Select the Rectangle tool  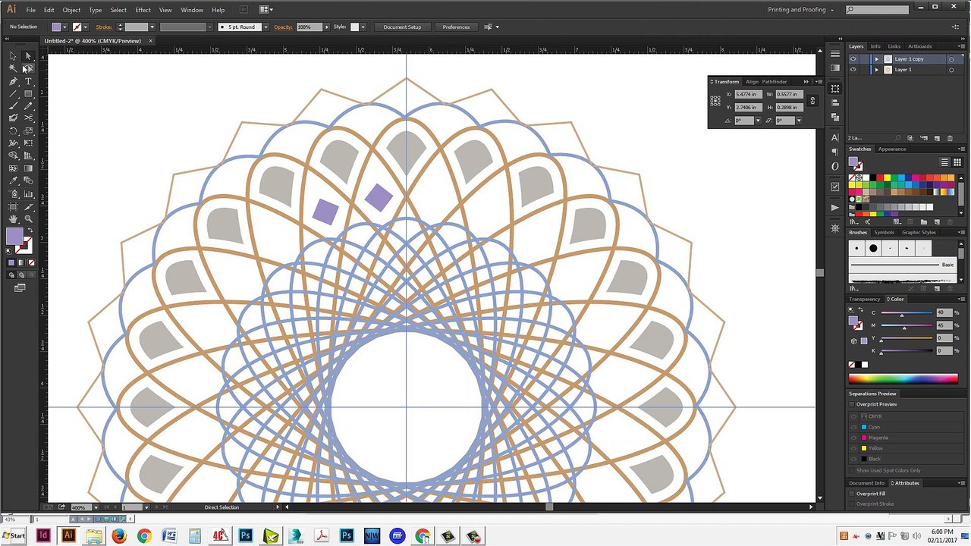[28, 94]
